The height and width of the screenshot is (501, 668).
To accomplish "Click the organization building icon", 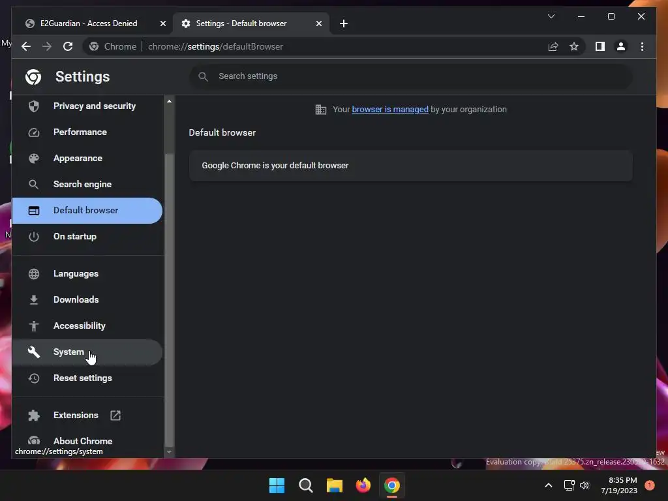I will [320, 110].
